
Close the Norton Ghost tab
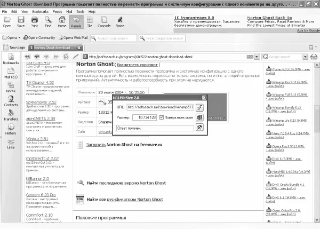tap(79, 48)
